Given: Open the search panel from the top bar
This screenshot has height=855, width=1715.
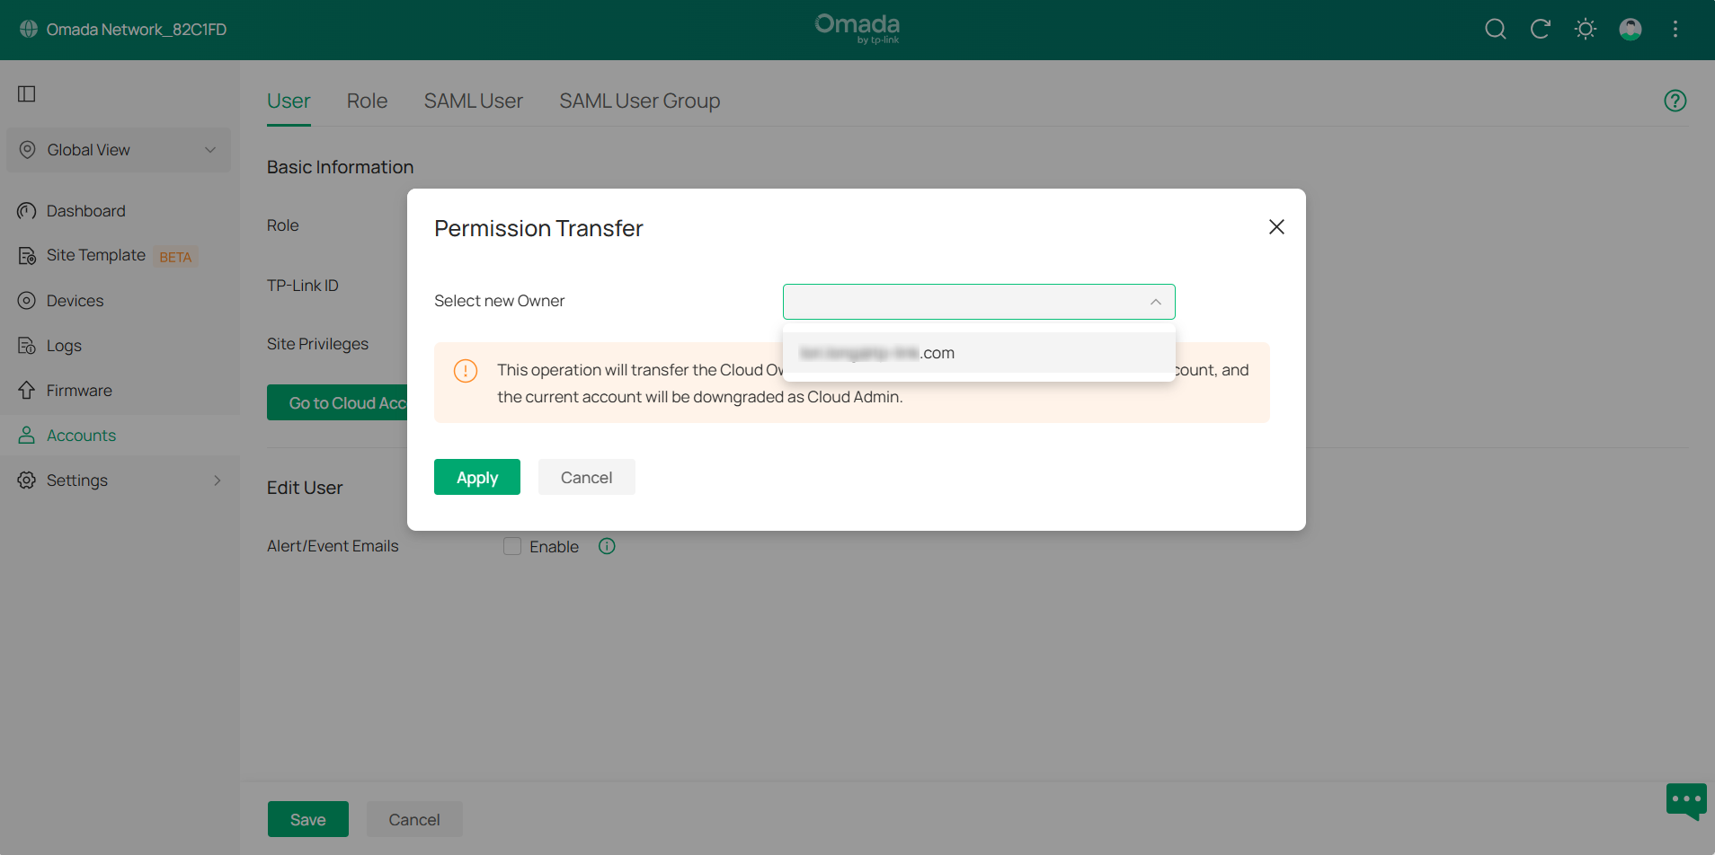Looking at the screenshot, I should click(x=1495, y=29).
